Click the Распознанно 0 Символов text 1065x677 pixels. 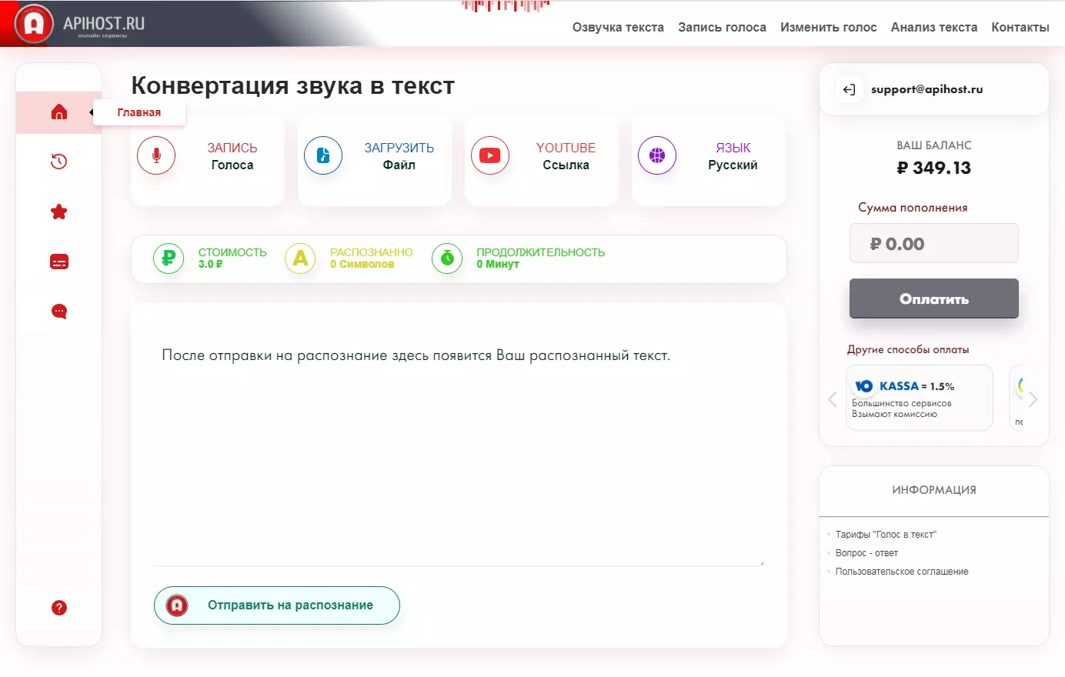(x=372, y=258)
